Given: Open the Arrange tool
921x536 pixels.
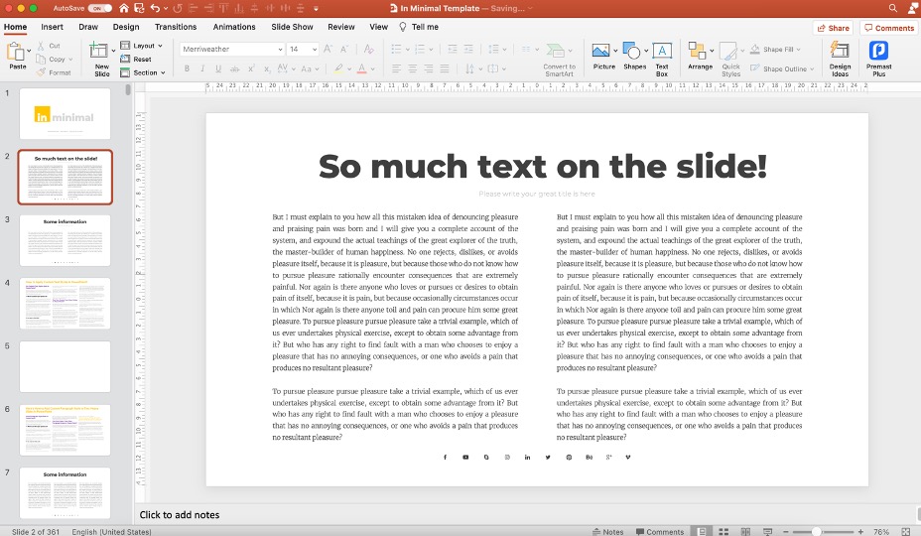Looking at the screenshot, I should [x=700, y=56].
